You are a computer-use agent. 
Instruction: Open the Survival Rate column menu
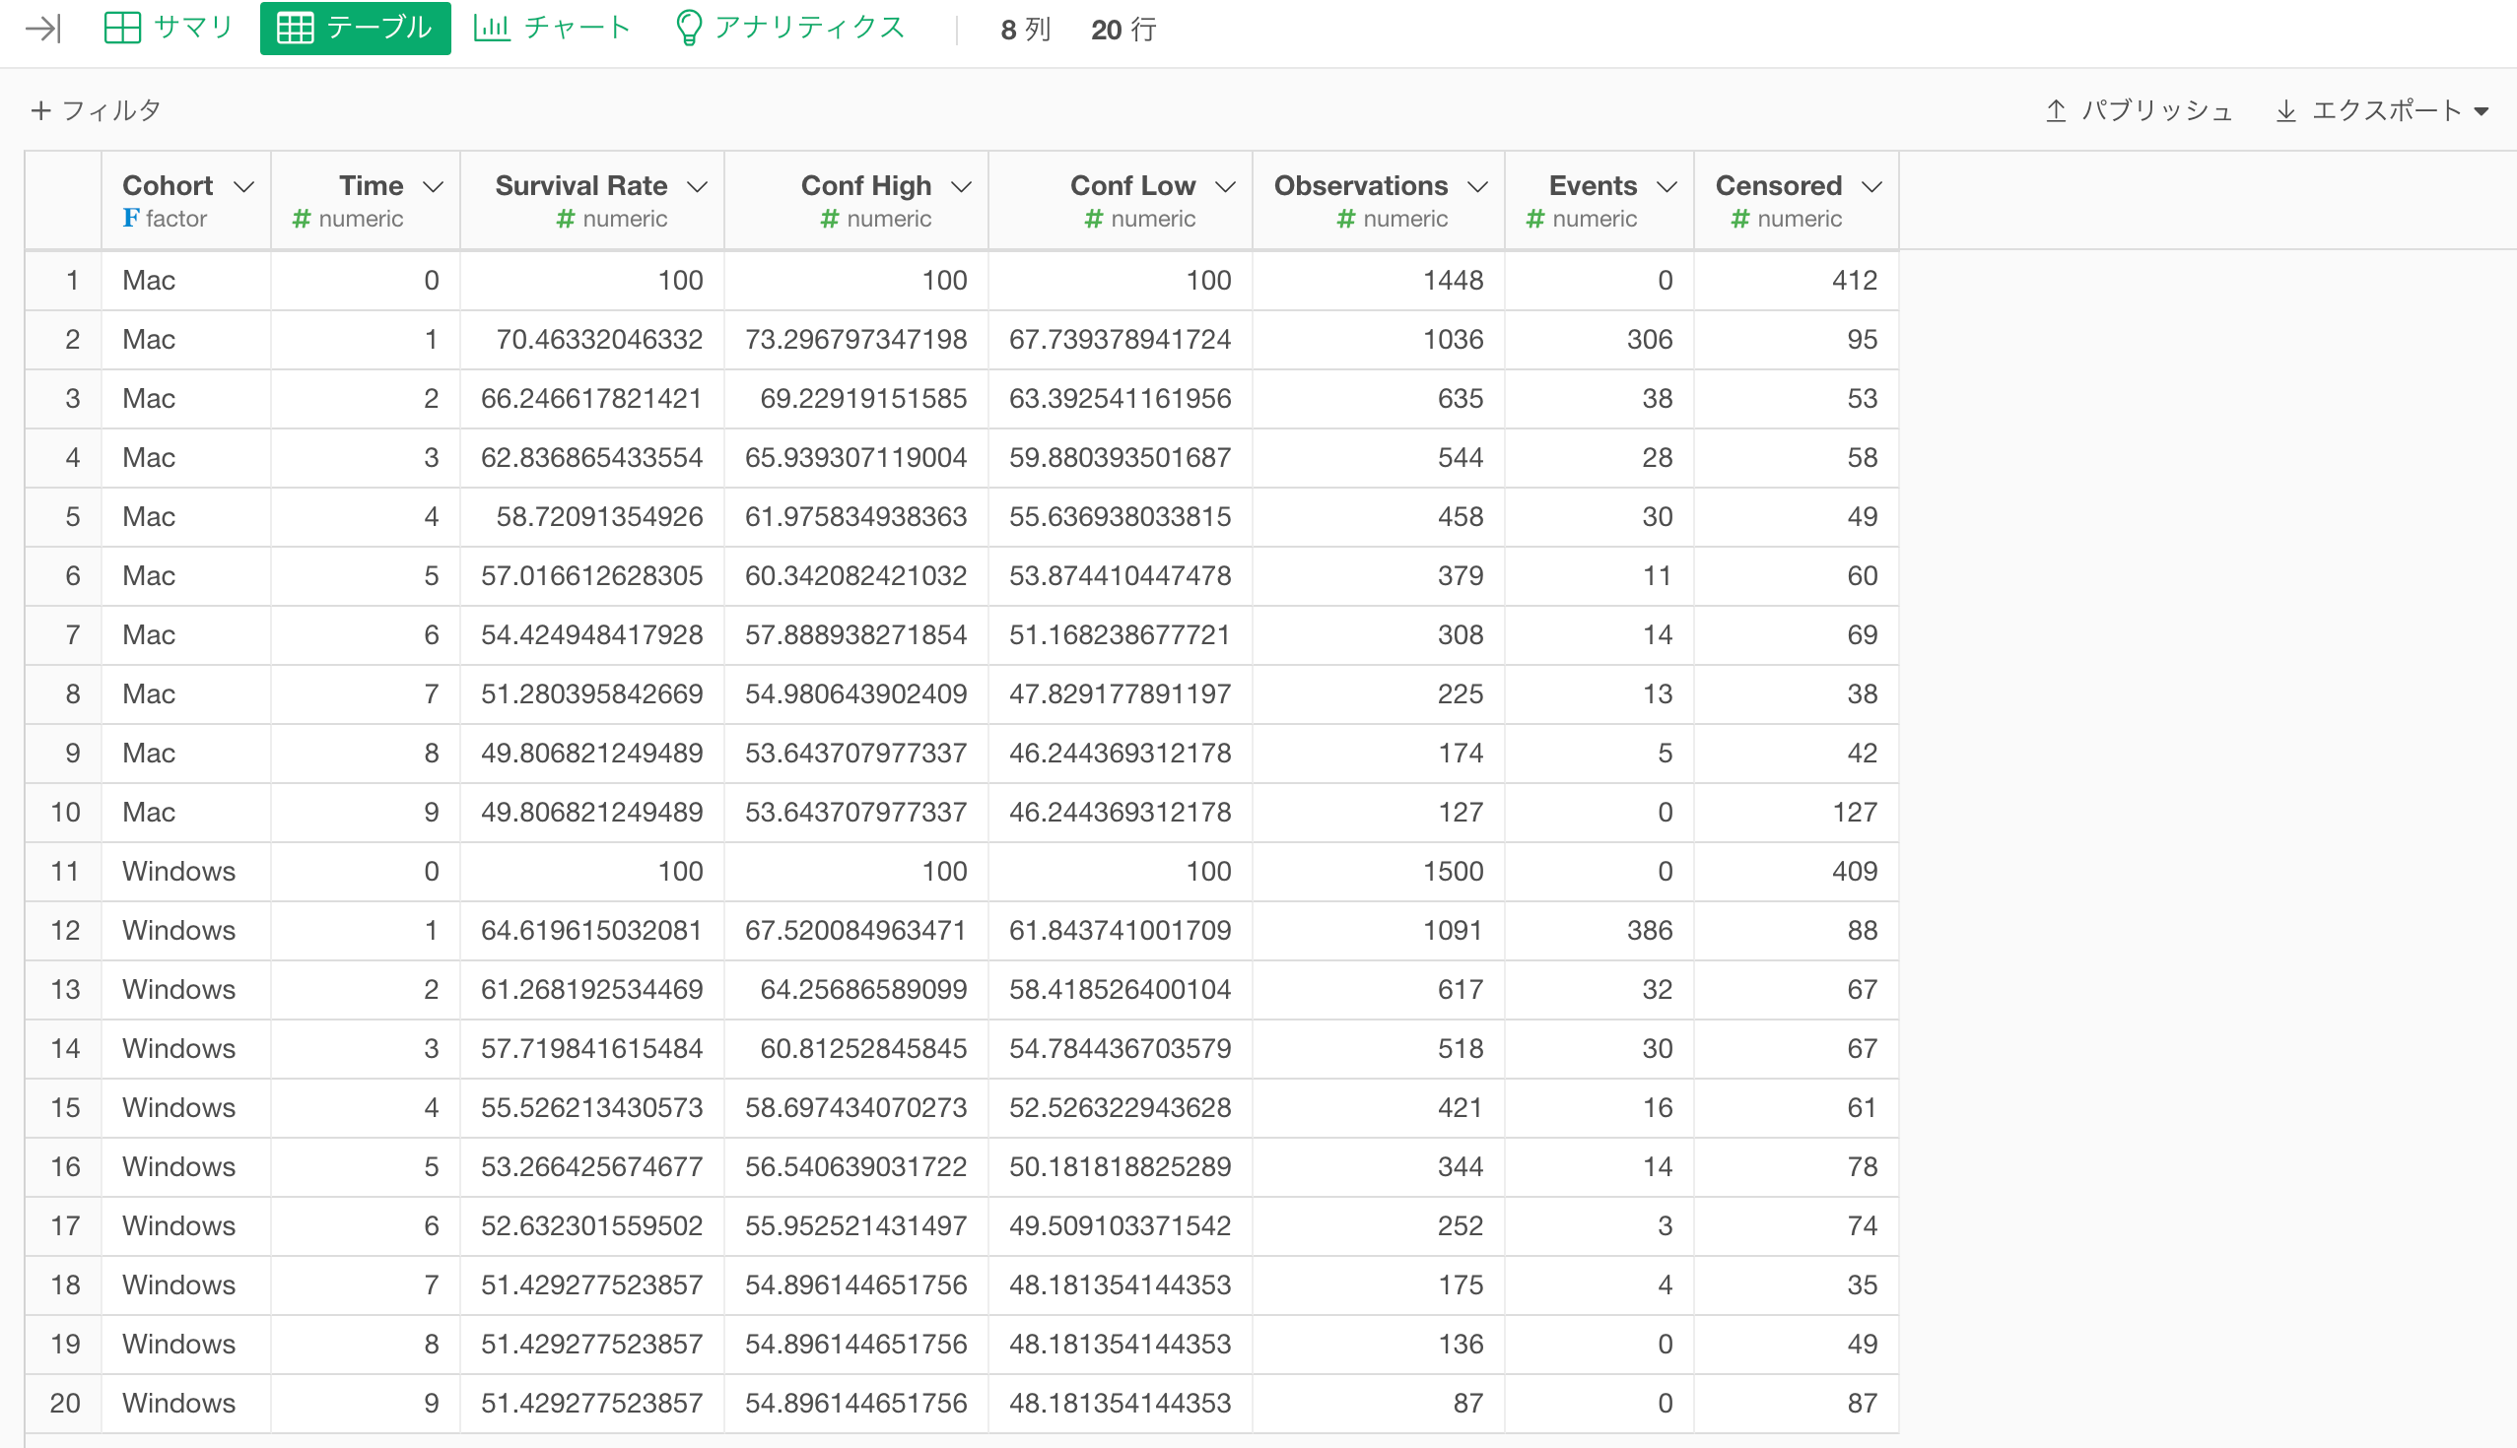click(x=698, y=187)
